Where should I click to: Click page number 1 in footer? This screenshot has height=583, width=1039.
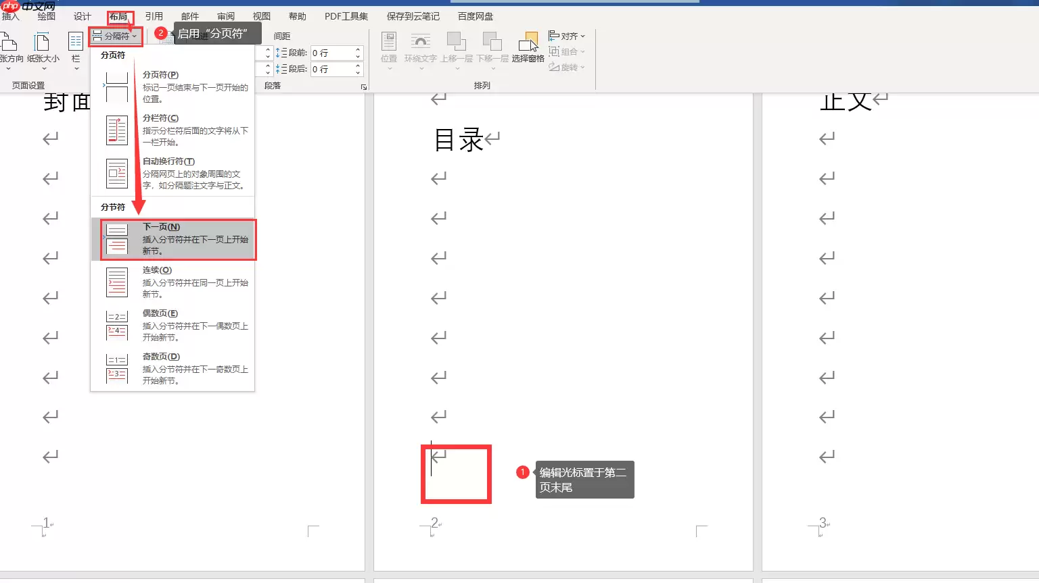(46, 522)
